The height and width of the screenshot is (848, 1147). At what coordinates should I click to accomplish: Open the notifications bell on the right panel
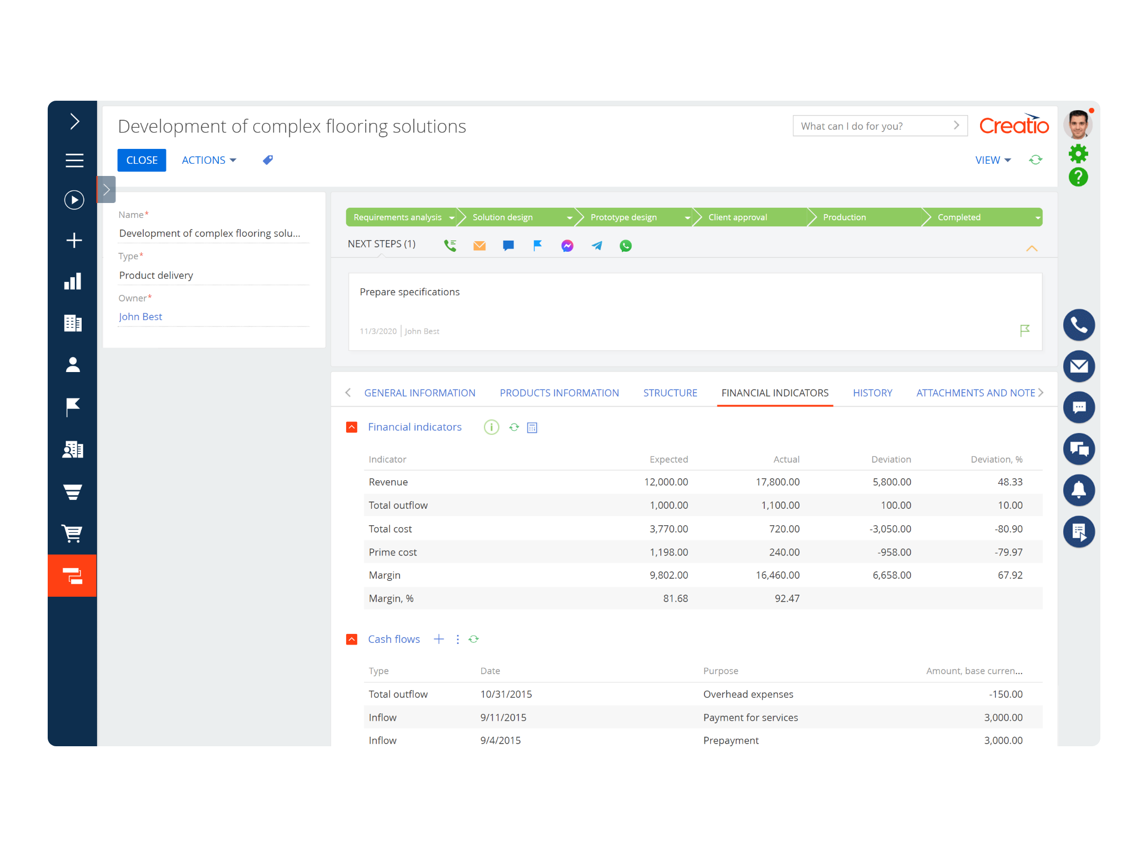pyautogui.click(x=1079, y=490)
